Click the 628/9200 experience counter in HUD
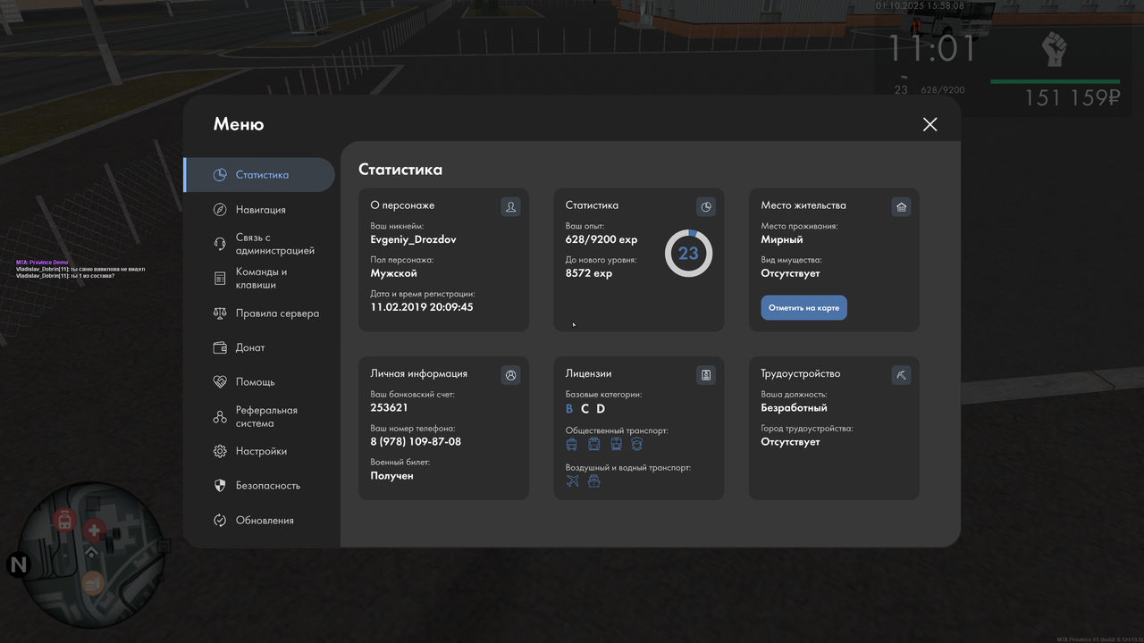 [x=942, y=89]
